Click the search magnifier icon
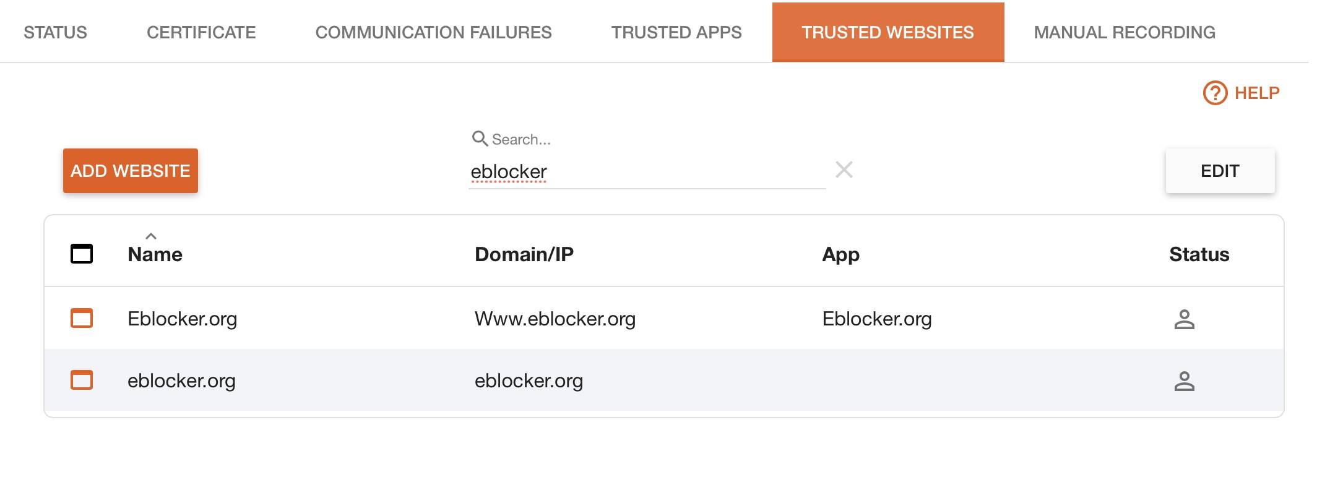The width and height of the screenshot is (1317, 490). coord(480,139)
